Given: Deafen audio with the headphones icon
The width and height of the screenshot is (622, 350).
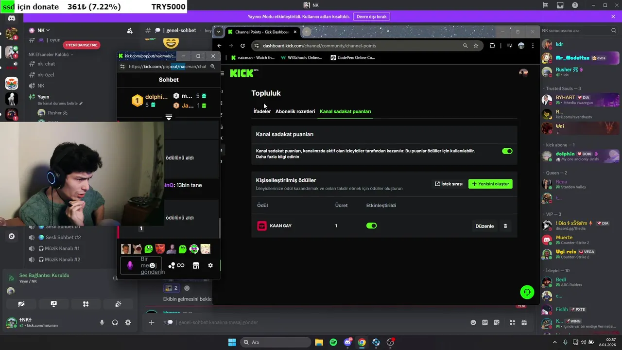Looking at the screenshot, I should pos(115,322).
